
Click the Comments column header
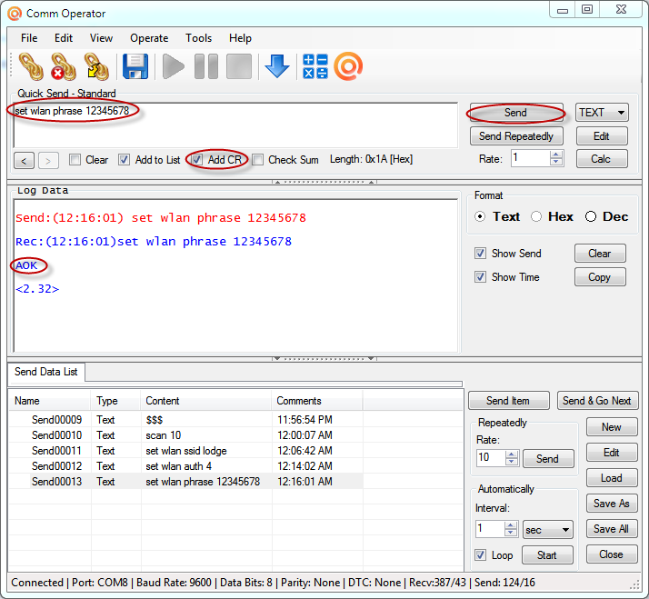click(317, 401)
